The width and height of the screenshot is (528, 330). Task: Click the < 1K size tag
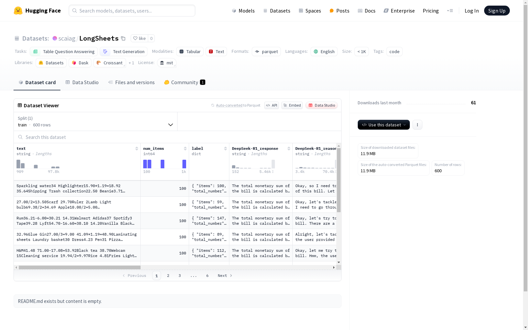362,51
